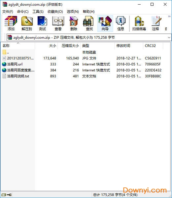172x198 pixels.
Task: Open the 帮助(H) menu
Action: tap(89, 12)
